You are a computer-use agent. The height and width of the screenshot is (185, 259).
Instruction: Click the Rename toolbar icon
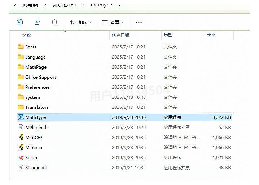[x=20, y=22]
